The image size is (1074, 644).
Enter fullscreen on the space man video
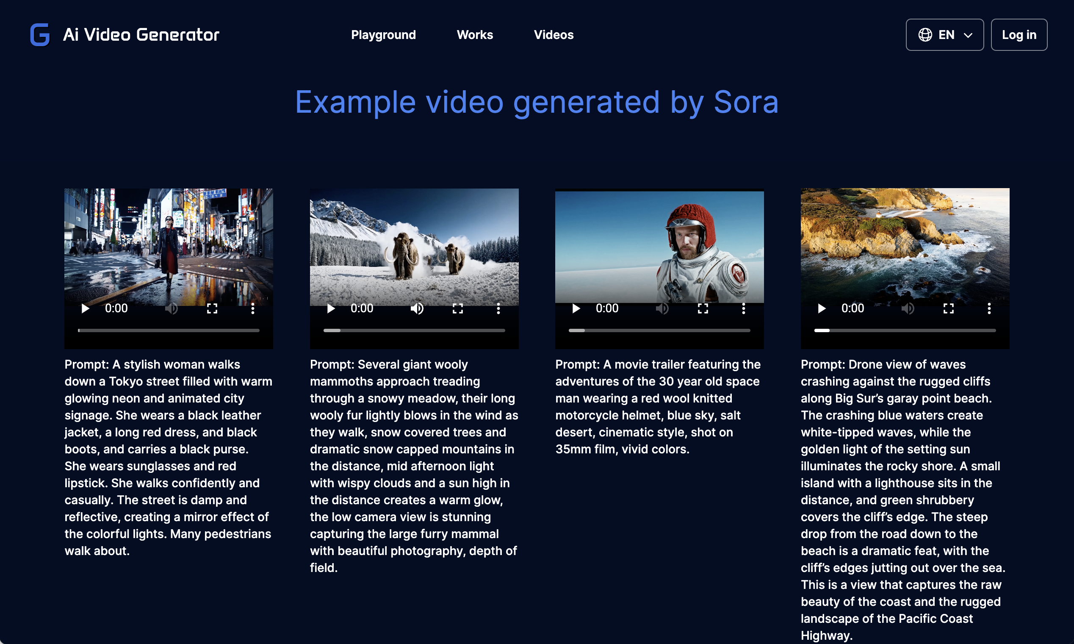(703, 308)
